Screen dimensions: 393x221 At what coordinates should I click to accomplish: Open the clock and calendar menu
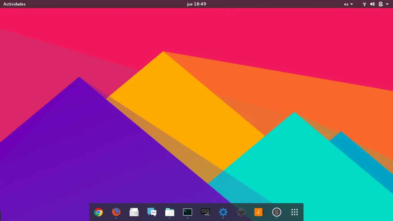(196, 4)
